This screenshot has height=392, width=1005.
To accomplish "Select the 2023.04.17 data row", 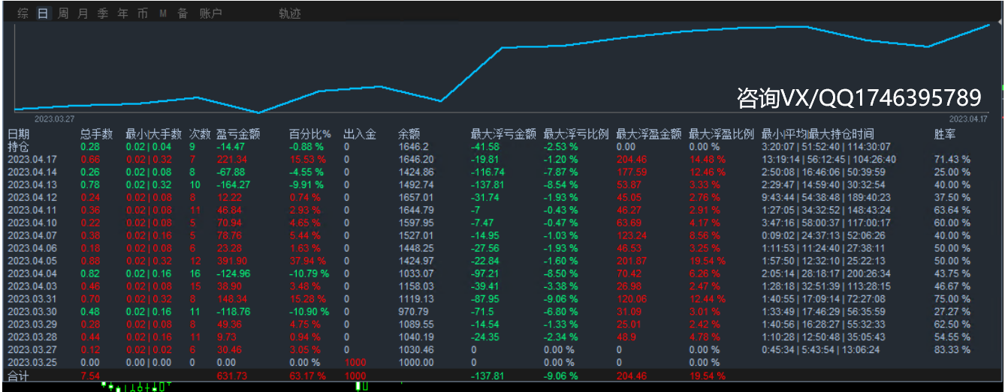I will (32, 160).
